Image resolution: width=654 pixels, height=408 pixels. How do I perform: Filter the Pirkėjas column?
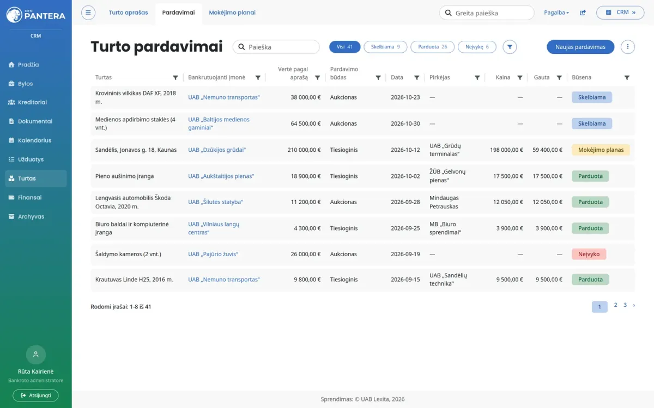[477, 78]
